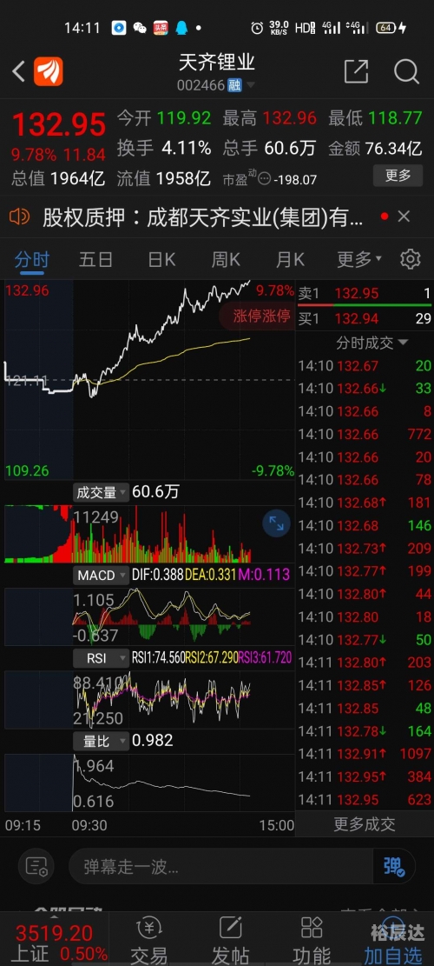The height and width of the screenshot is (966, 434).
Task: Open the search magnifier icon
Action: (x=406, y=71)
